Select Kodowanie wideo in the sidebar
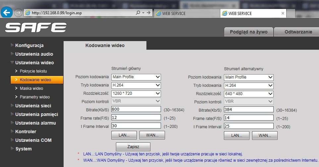319x167 pixels. point(37,80)
